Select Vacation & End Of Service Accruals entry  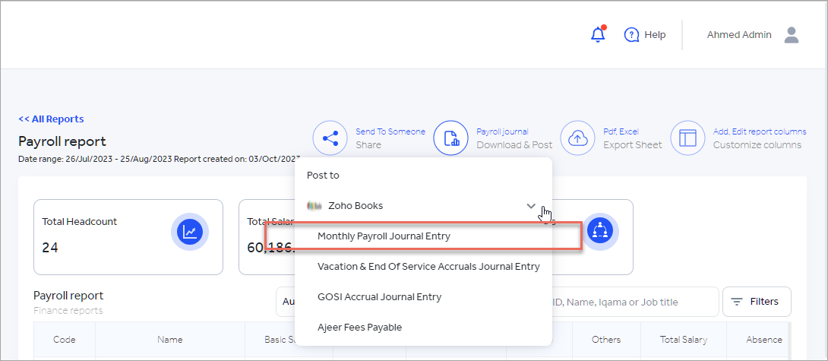428,267
